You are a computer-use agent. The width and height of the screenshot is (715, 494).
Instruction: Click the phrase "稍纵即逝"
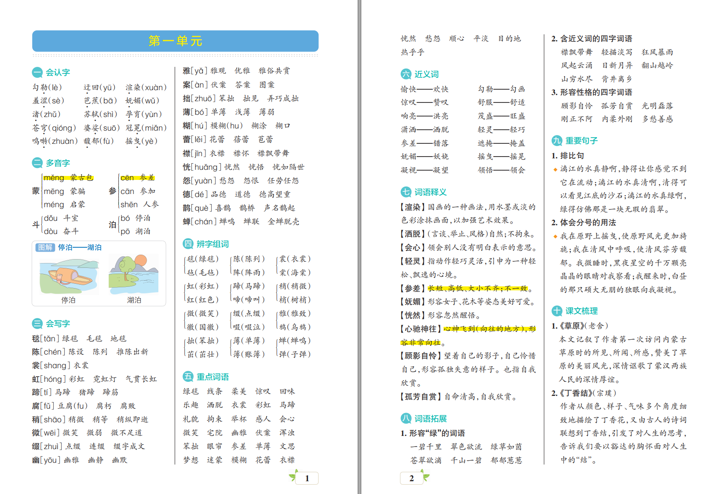pos(132,420)
